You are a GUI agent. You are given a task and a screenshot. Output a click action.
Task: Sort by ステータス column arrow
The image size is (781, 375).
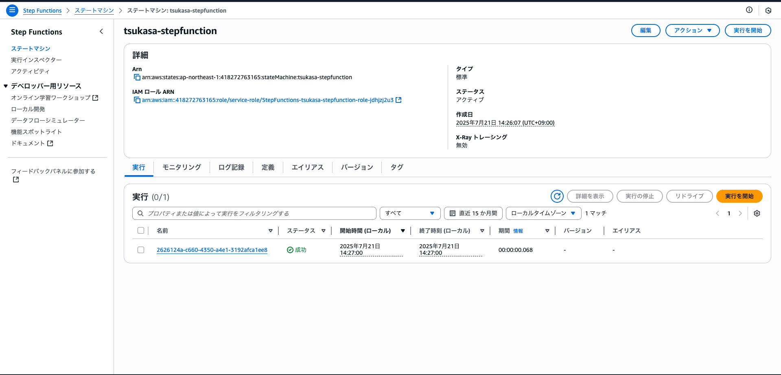click(324, 231)
